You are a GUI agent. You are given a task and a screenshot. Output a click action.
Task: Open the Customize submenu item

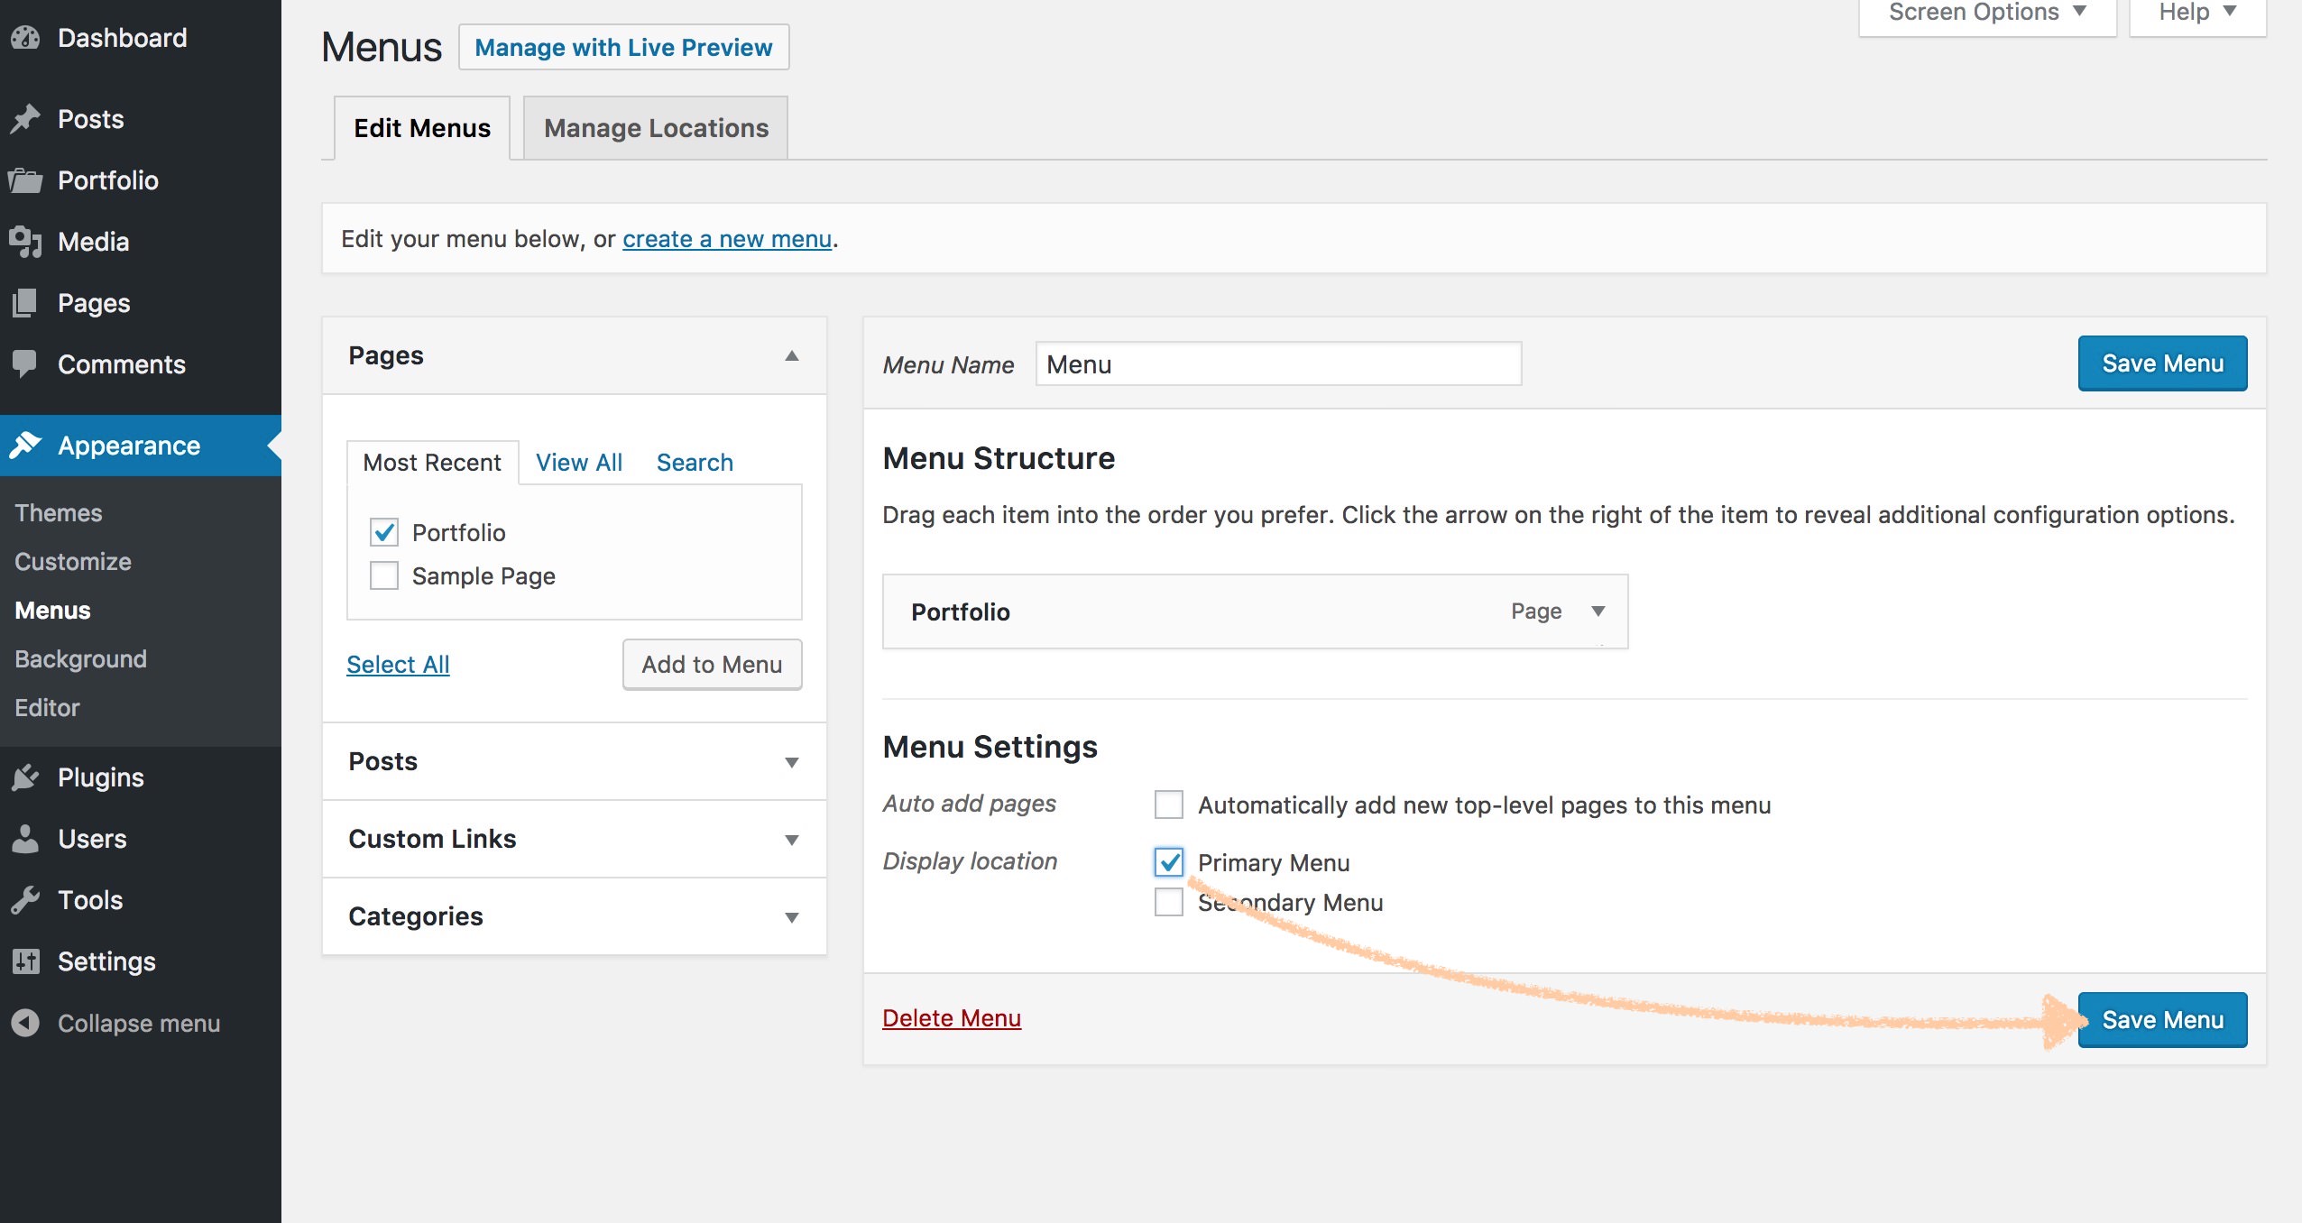pos(73,561)
